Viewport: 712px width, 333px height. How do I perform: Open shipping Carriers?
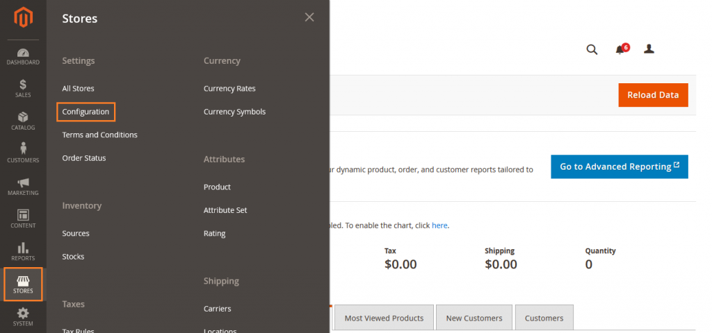pyautogui.click(x=217, y=309)
